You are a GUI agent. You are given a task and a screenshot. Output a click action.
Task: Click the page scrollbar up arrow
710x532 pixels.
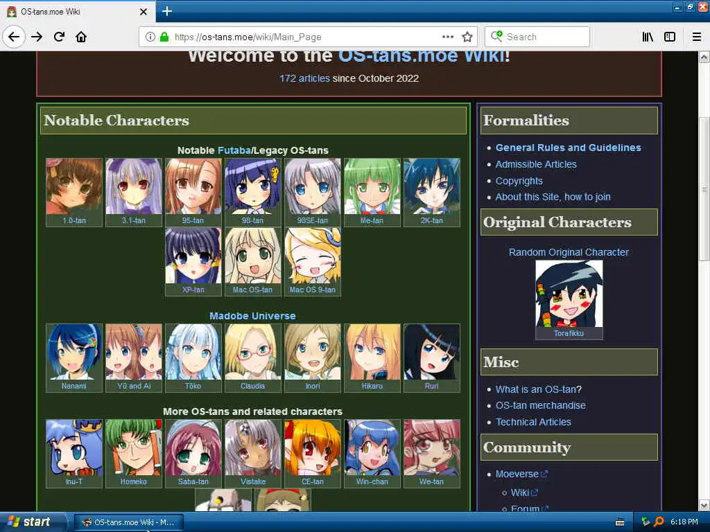click(x=704, y=57)
